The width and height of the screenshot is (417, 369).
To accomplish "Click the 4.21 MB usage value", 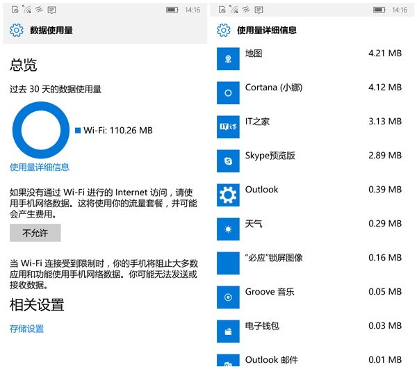I will (x=385, y=54).
